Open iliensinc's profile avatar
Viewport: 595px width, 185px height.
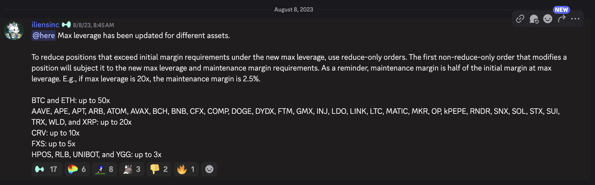pos(14,31)
